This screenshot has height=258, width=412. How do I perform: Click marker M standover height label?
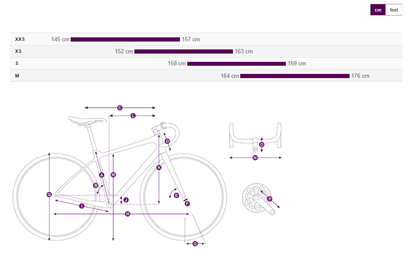113,175
